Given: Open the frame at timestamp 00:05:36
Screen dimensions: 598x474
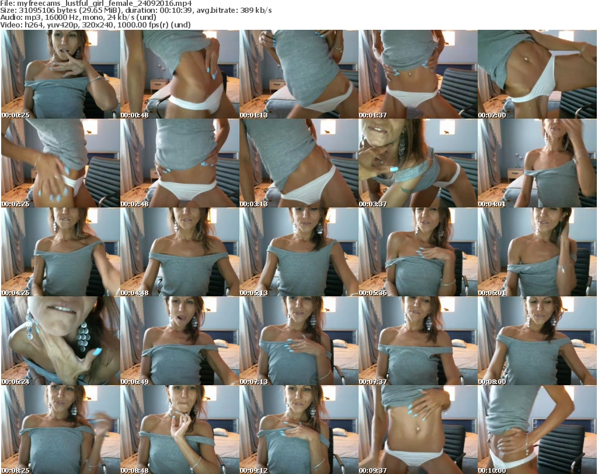Looking at the screenshot, I should point(418,252).
